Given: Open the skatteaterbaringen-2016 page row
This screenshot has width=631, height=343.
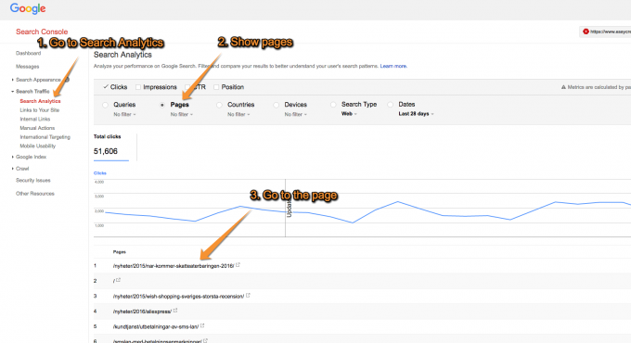Looking at the screenshot, I should pos(174,266).
